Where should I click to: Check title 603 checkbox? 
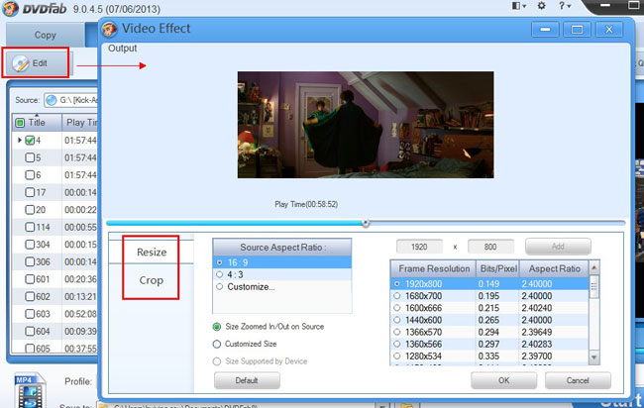(x=30, y=314)
